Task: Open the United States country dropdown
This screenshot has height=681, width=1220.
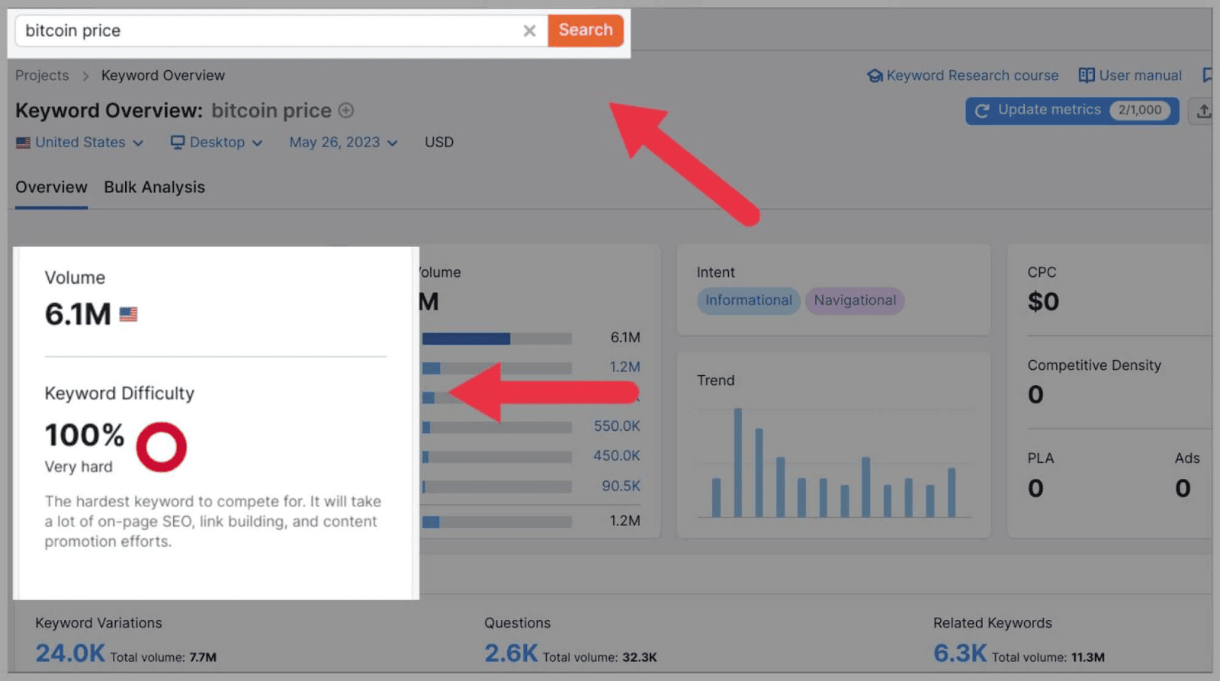Action: (x=80, y=143)
